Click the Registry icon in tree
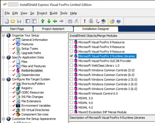 click(18, 88)
